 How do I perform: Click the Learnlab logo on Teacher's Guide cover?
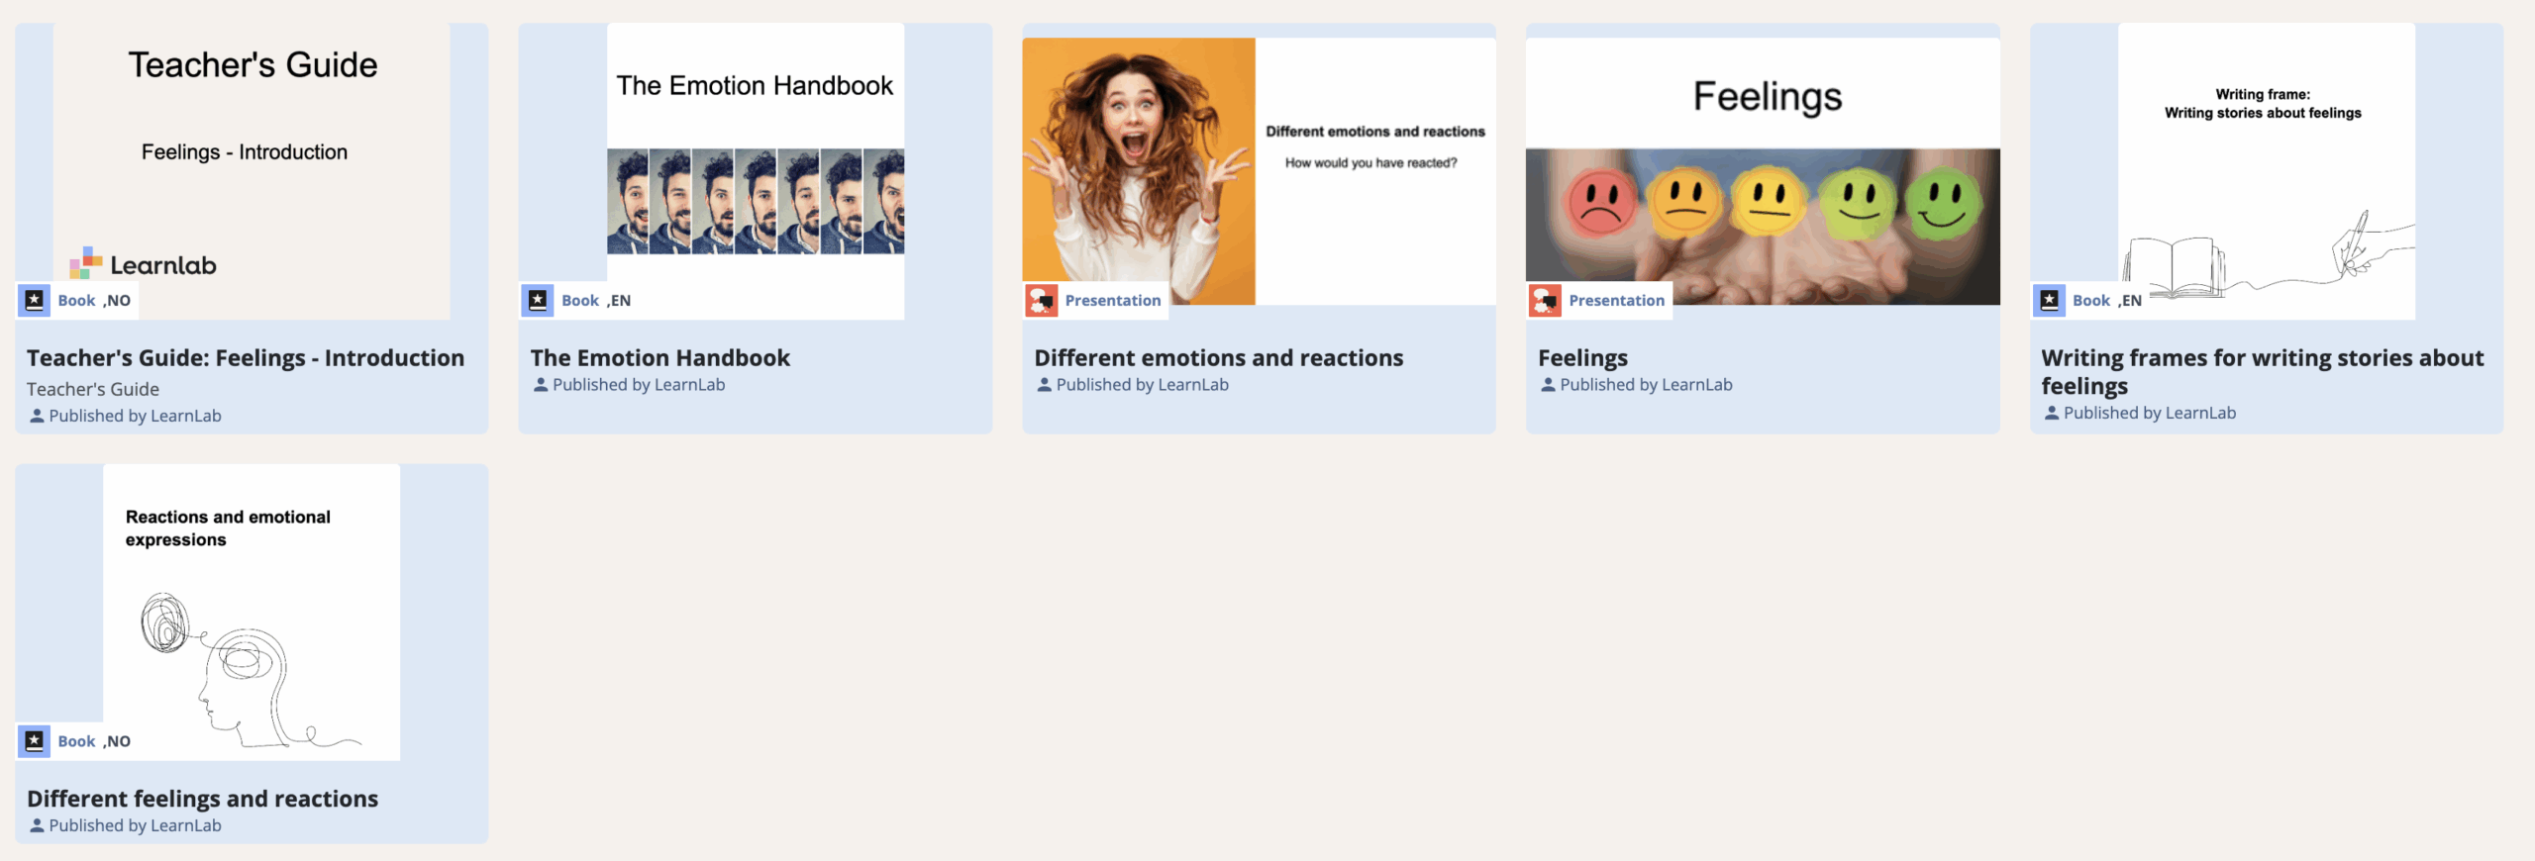point(144,264)
